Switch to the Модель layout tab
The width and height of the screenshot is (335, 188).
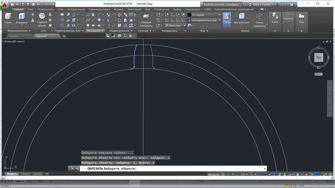[12, 174]
